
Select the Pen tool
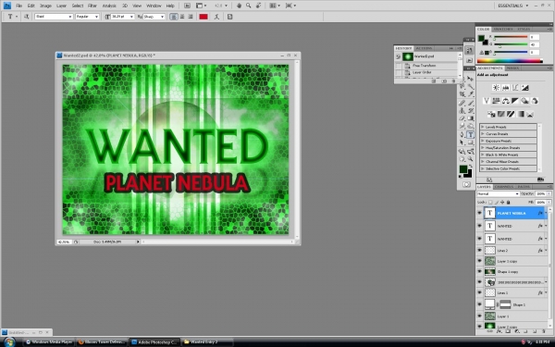coord(462,135)
